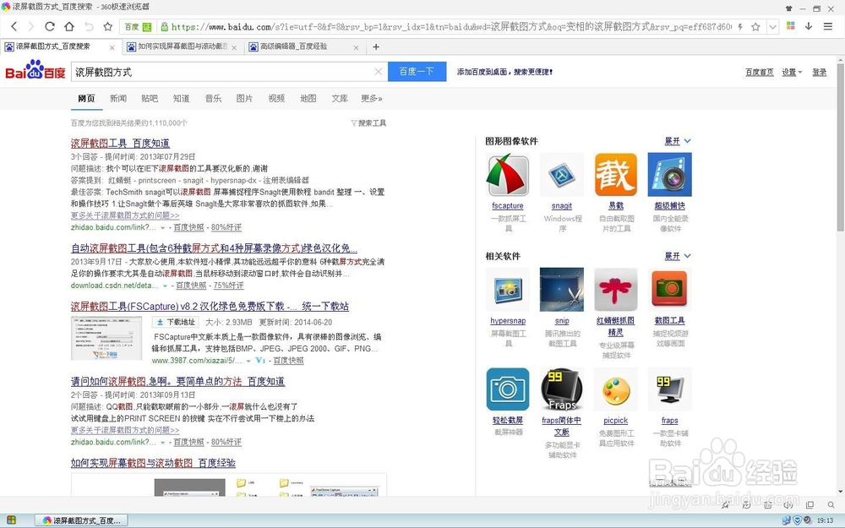
Task: Switch to the 贴吧 tab
Action: (150, 98)
